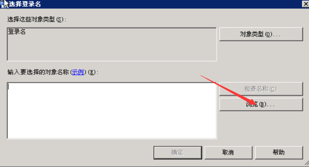Image resolution: width=309 pixels, height=167 pixels.
Task: Click the 选择登录名 title bar text
Action: click(25, 4)
